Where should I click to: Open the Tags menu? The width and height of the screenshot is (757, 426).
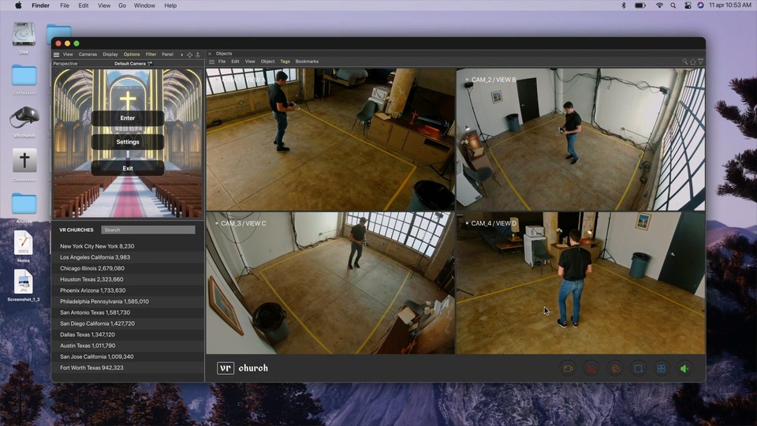(x=285, y=62)
